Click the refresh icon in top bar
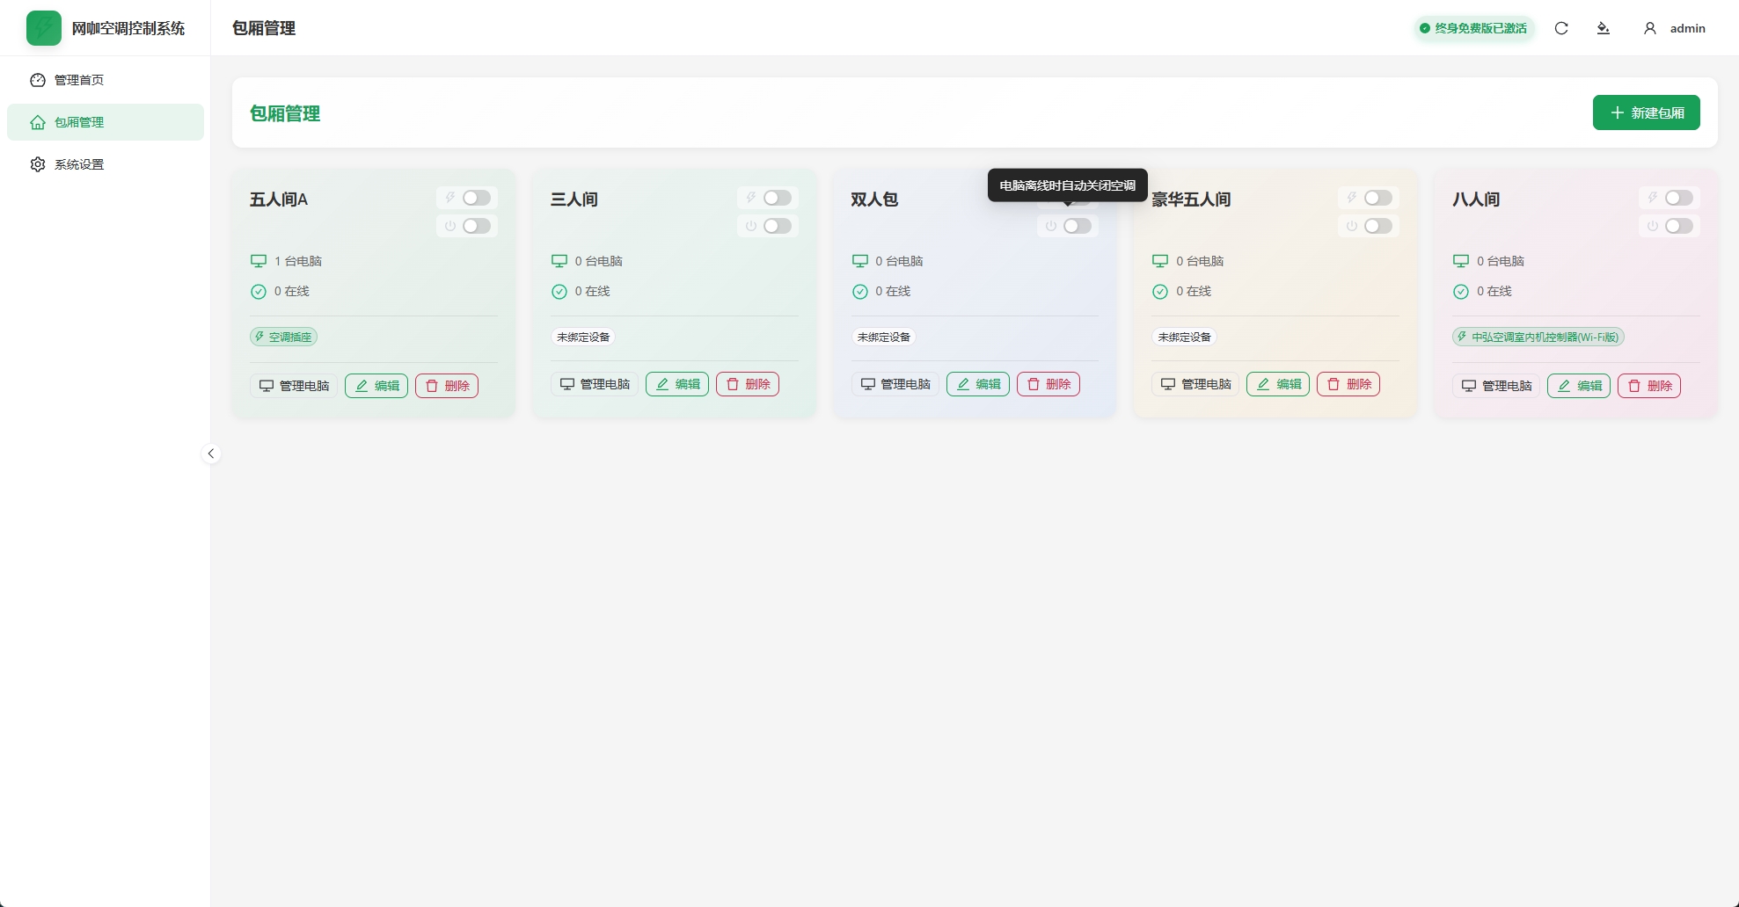This screenshot has height=907, width=1739. pos(1561,28)
